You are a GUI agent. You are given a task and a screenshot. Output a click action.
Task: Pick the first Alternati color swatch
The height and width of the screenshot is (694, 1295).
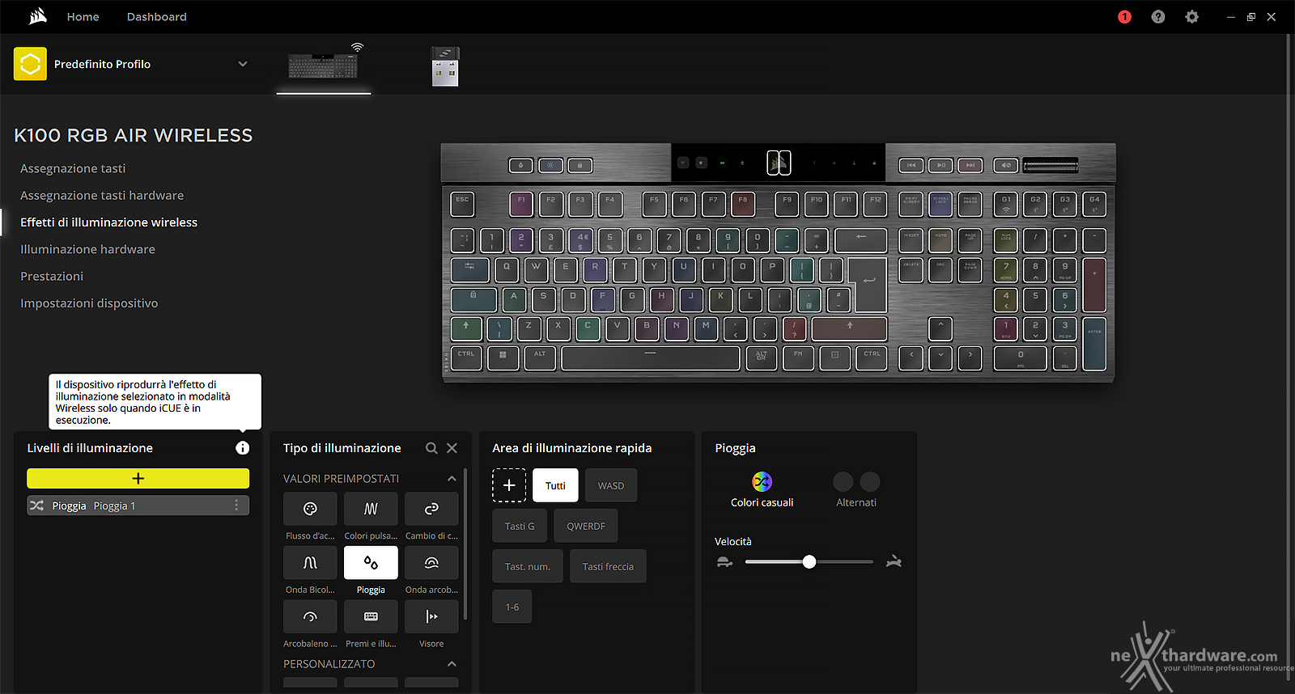tap(843, 482)
